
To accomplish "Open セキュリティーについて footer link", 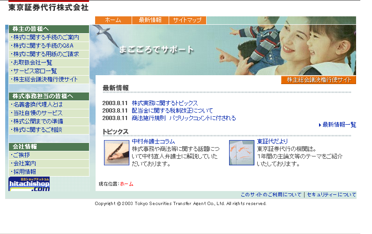I will (332, 195).
